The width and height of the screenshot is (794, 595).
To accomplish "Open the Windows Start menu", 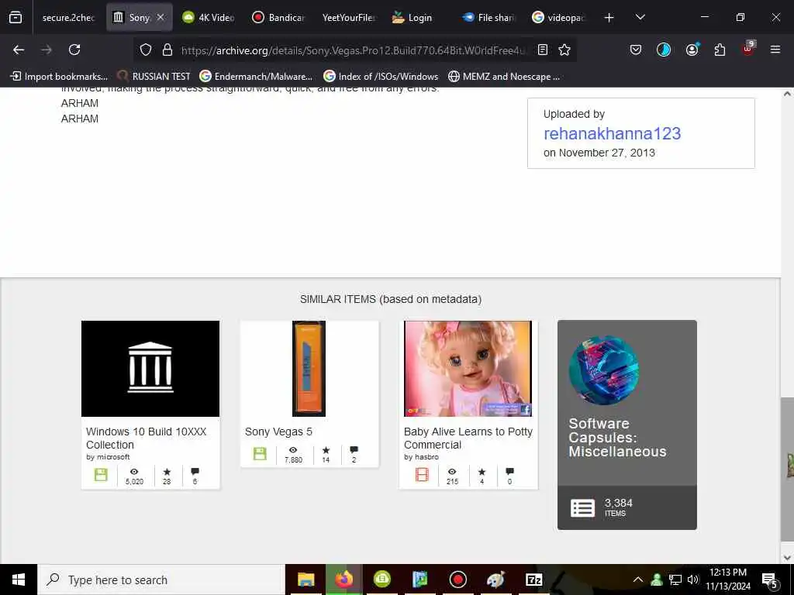I will click(x=19, y=580).
